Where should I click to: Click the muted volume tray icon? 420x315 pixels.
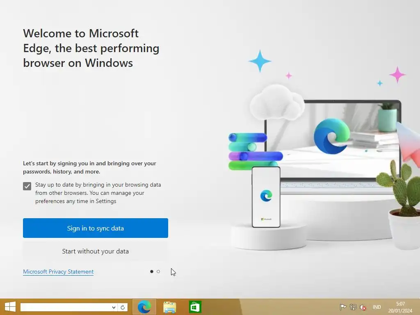tap(363, 307)
